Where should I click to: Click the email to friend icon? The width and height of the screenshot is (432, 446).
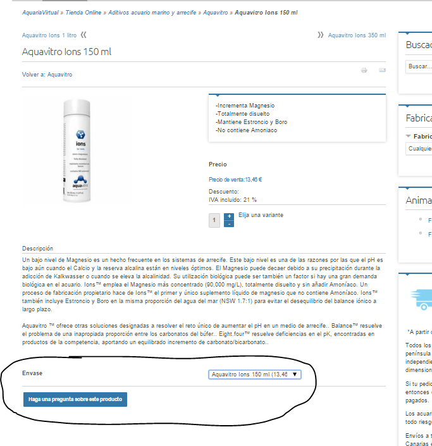(382, 70)
